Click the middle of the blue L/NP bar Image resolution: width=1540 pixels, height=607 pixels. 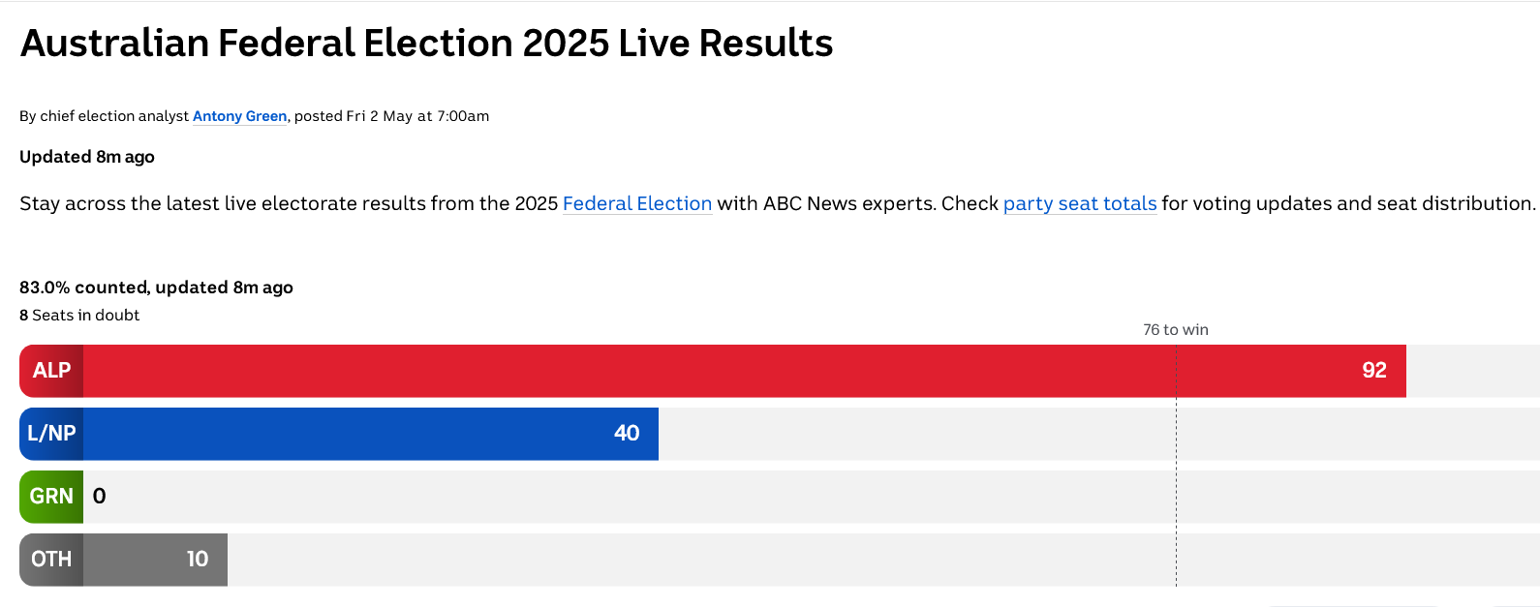pyautogui.click(x=370, y=434)
